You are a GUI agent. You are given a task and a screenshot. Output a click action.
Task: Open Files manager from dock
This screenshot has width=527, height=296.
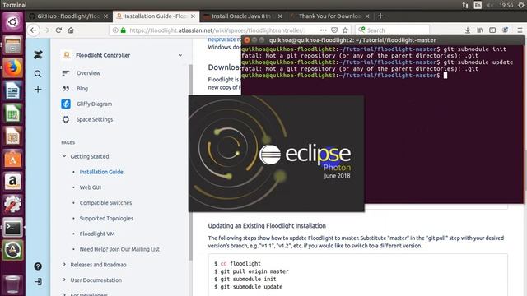point(12,45)
